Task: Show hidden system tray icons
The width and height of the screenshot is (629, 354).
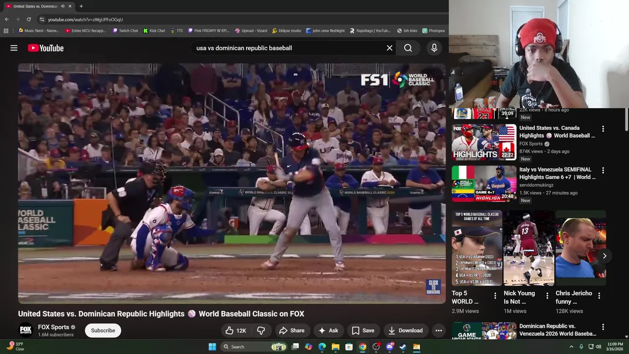Action: pyautogui.click(x=571, y=347)
